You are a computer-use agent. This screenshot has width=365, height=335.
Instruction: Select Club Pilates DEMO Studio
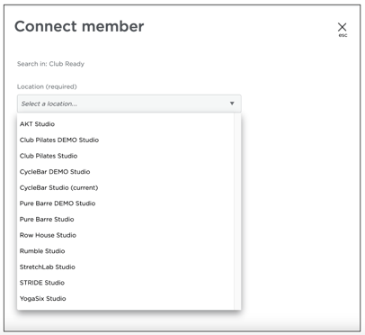(x=125, y=140)
